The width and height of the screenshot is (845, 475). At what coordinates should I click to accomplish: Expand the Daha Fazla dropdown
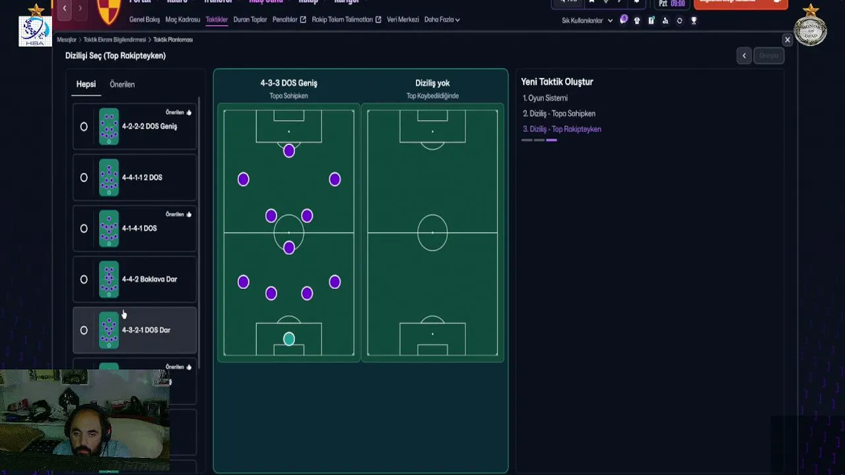(442, 20)
